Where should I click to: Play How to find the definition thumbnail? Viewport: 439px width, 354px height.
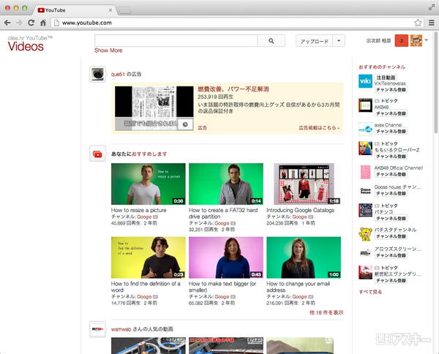pyautogui.click(x=148, y=257)
